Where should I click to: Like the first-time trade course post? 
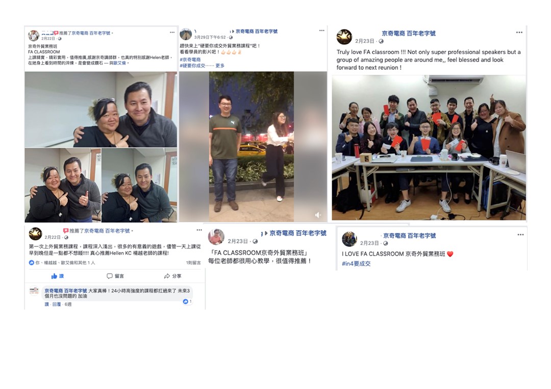(58, 276)
